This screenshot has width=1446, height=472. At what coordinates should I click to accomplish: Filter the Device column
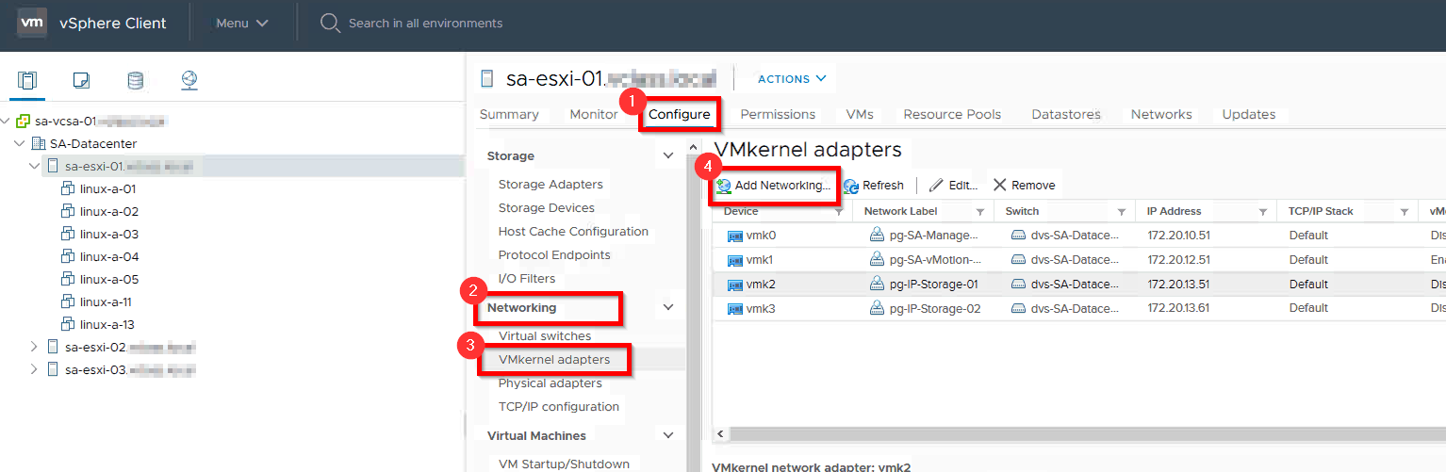(839, 212)
